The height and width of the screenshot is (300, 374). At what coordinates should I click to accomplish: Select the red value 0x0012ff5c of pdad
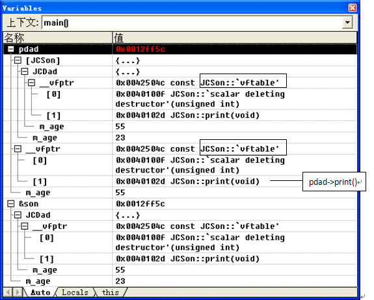[x=140, y=49]
